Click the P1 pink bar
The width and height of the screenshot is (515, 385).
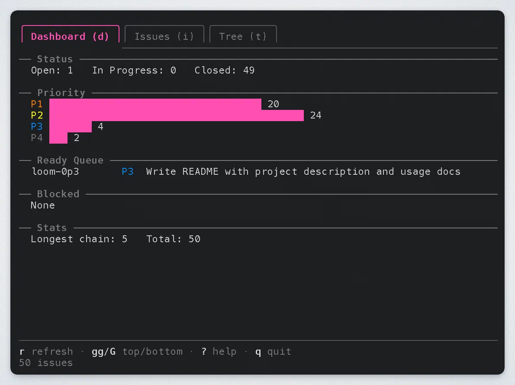pyautogui.click(x=155, y=104)
